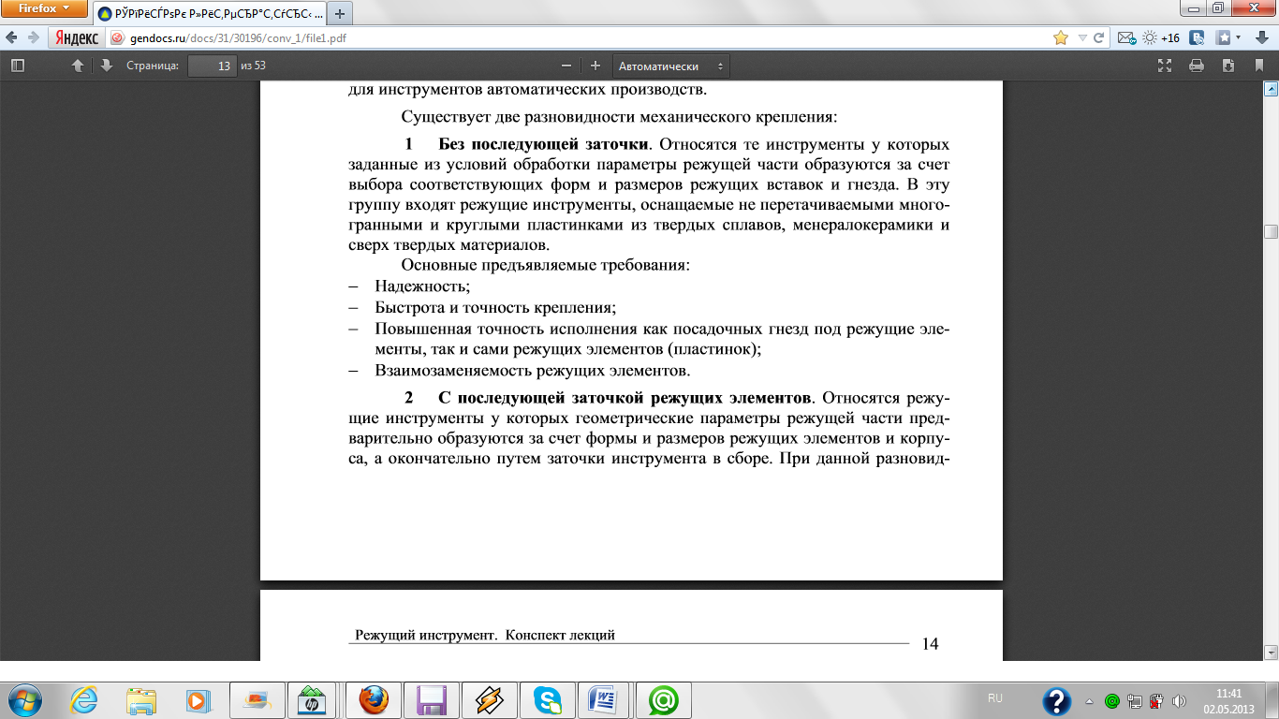This screenshot has width=1279, height=719.
Task: Zoom out the PDF with minus
Action: 566,66
